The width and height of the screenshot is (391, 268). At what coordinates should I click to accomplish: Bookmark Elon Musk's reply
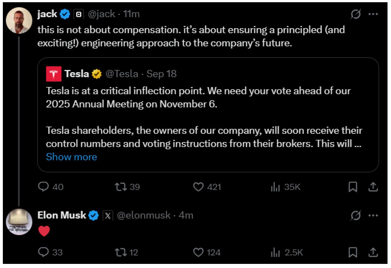[353, 252]
